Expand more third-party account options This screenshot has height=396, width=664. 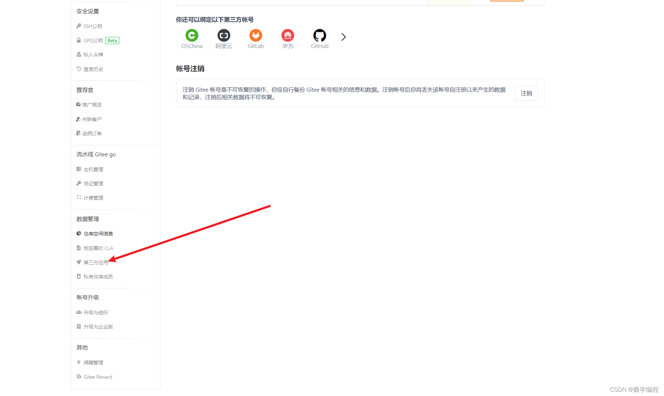coord(343,37)
